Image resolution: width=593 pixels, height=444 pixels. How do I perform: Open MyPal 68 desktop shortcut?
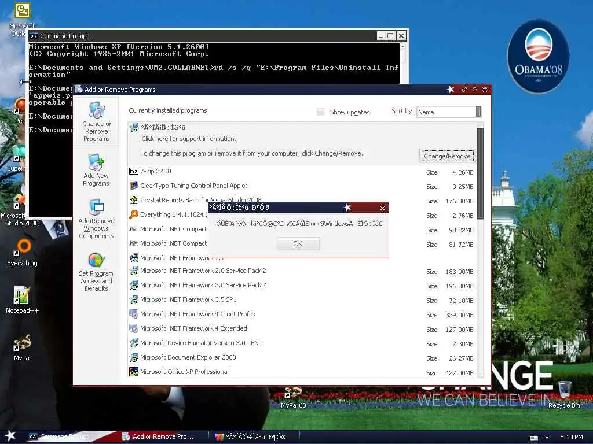(293, 398)
